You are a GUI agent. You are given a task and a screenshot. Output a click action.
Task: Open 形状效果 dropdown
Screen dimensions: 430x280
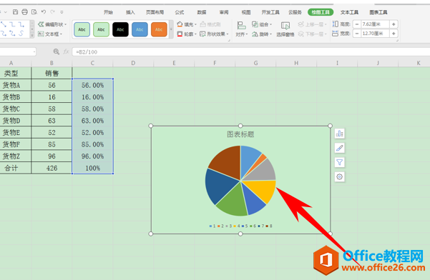(x=214, y=34)
